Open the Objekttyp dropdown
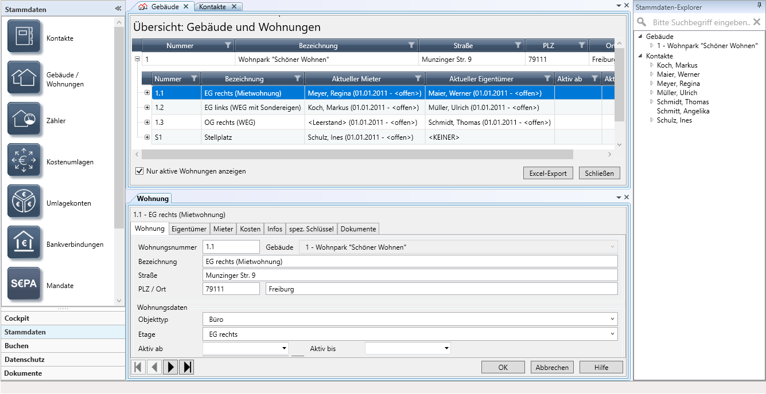The image size is (766, 394). (613, 319)
